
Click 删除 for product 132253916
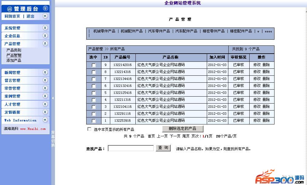click(266, 121)
